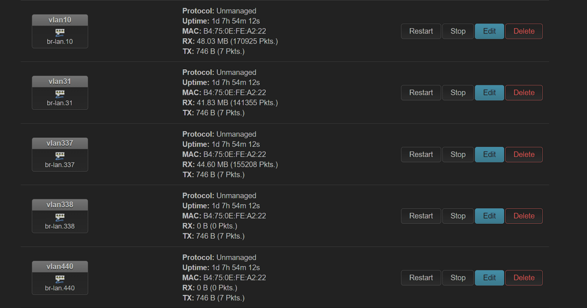Restart the vlan338 interface
Viewport: 587px width, 308px height.
[421, 216]
